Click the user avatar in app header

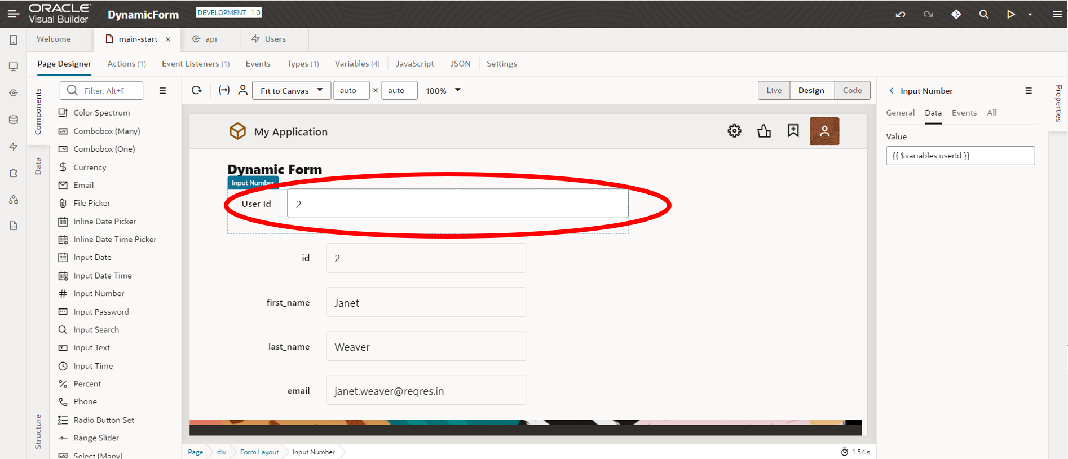tap(824, 131)
